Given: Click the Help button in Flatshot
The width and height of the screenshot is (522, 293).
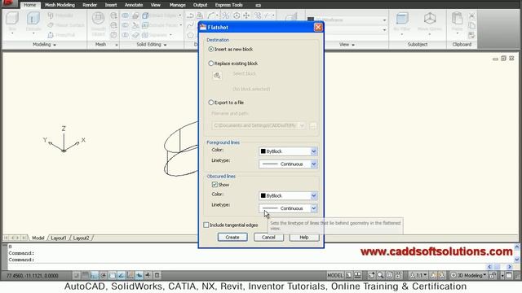Looking at the screenshot, I should [x=304, y=237].
